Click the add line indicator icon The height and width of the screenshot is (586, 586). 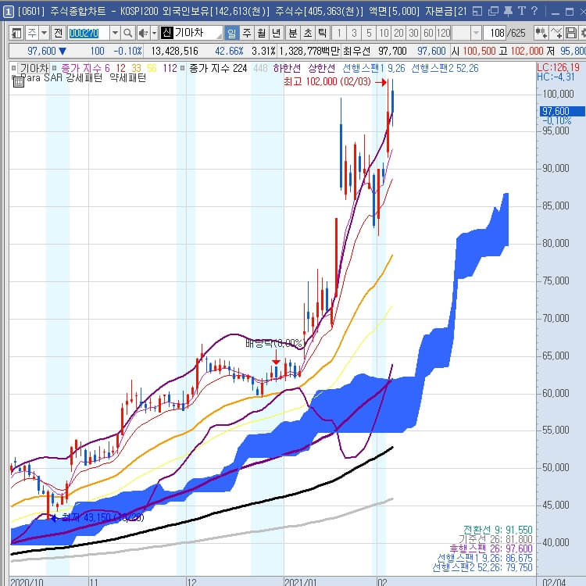coord(556,34)
